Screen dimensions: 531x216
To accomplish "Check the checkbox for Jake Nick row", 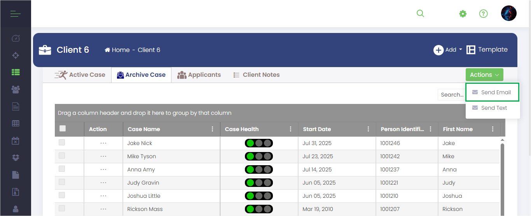I will coord(62,143).
